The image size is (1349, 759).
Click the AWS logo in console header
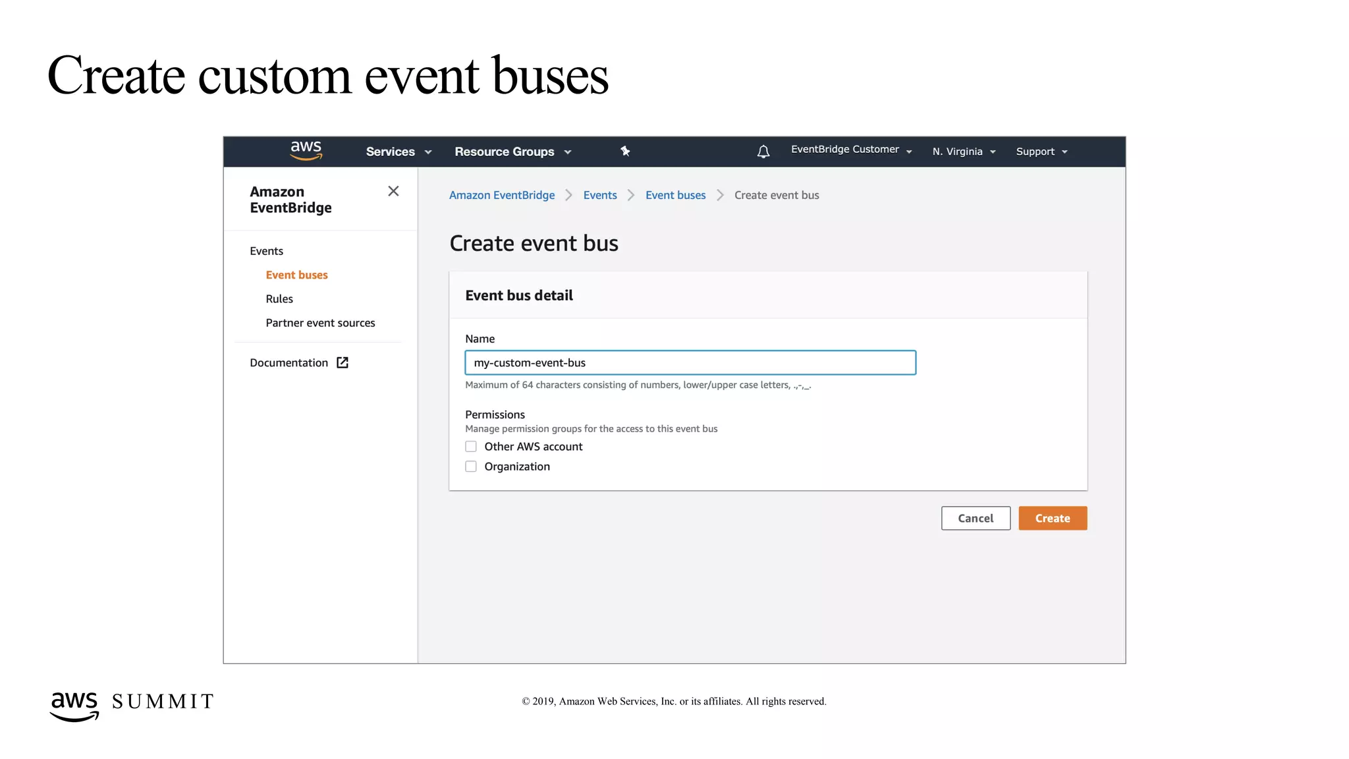click(306, 150)
